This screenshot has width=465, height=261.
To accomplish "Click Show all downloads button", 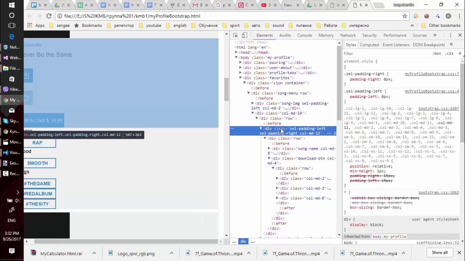I will click(x=440, y=252).
